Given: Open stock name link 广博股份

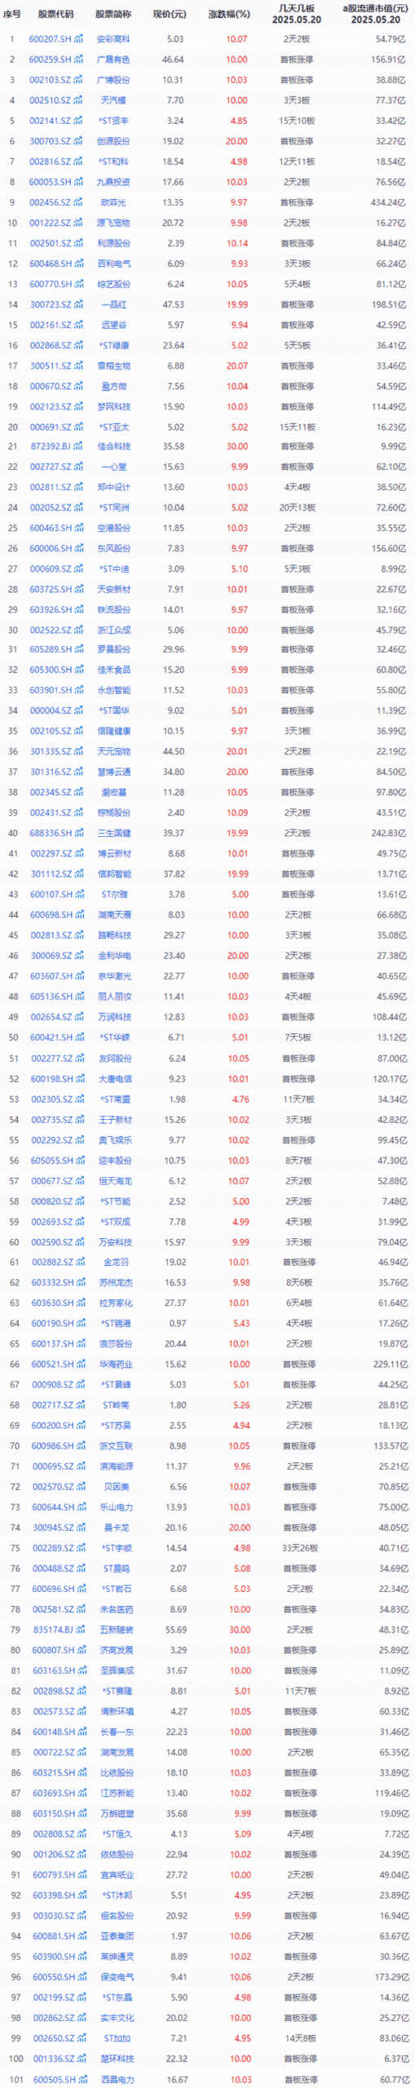Looking at the screenshot, I should click(x=113, y=80).
